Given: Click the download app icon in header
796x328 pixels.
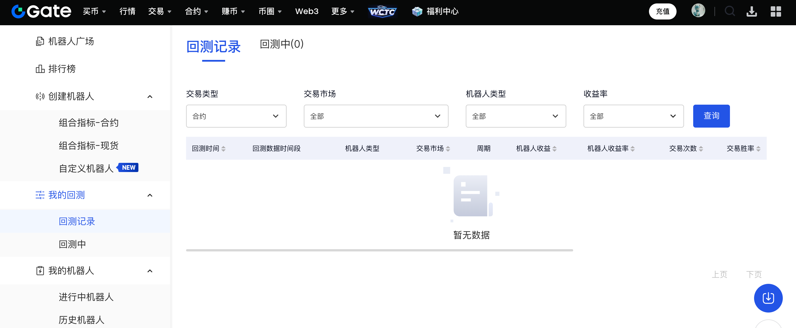Looking at the screenshot, I should point(751,12).
